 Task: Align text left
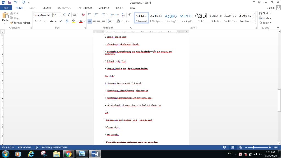(90, 21)
